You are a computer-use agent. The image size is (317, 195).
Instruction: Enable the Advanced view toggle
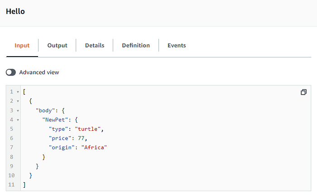click(11, 72)
